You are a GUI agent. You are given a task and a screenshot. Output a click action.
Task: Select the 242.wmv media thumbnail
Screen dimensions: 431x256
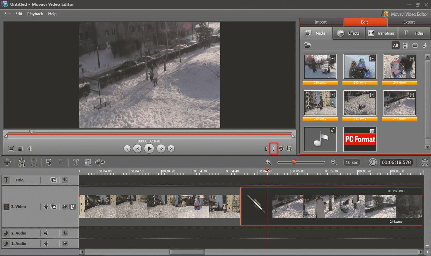tap(320, 103)
